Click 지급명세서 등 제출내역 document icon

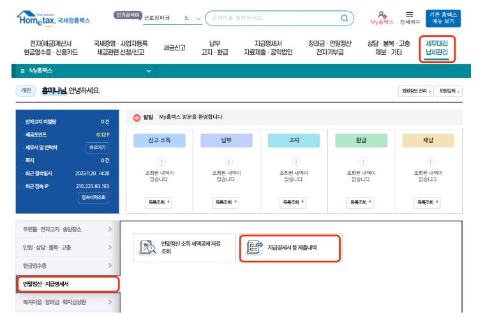255,247
